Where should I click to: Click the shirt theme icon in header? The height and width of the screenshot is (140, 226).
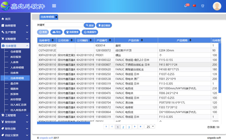(203, 6)
